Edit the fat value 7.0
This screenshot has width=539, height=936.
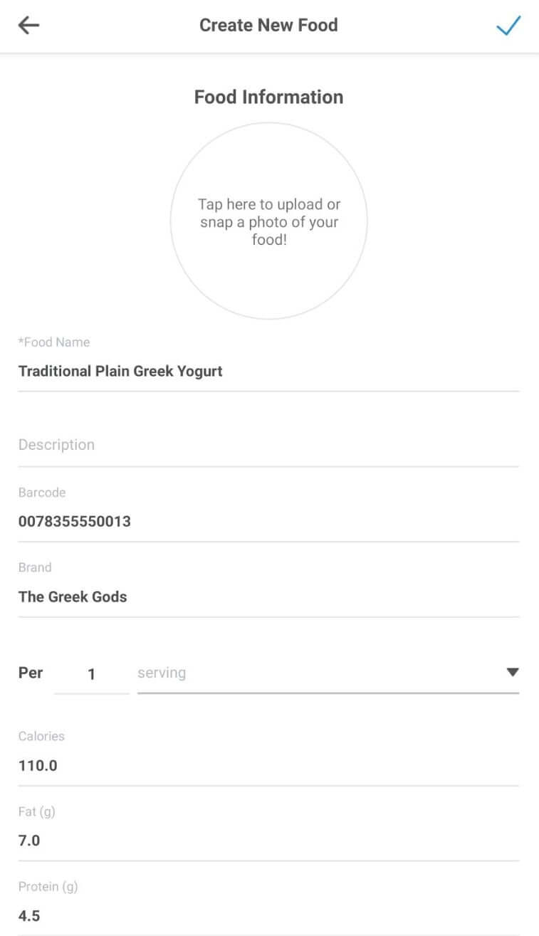tap(29, 841)
